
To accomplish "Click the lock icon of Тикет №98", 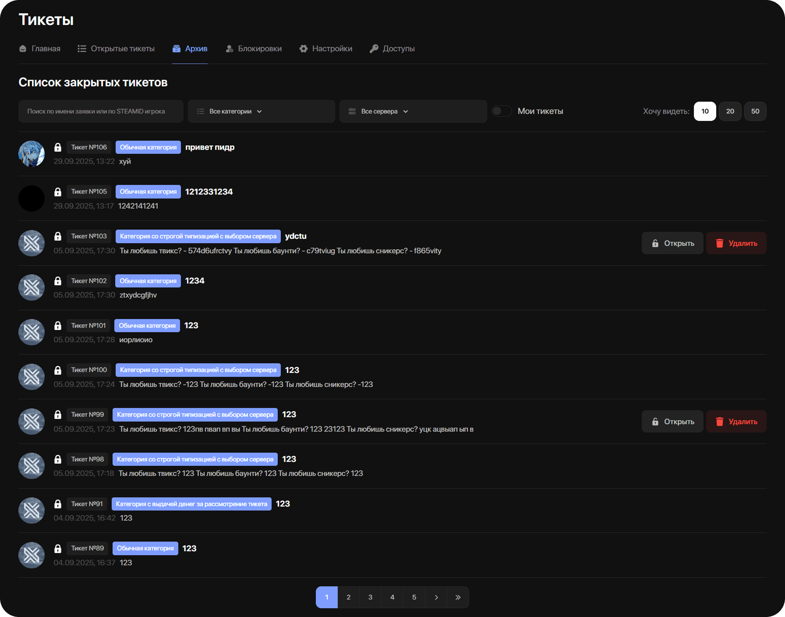I will [x=58, y=459].
